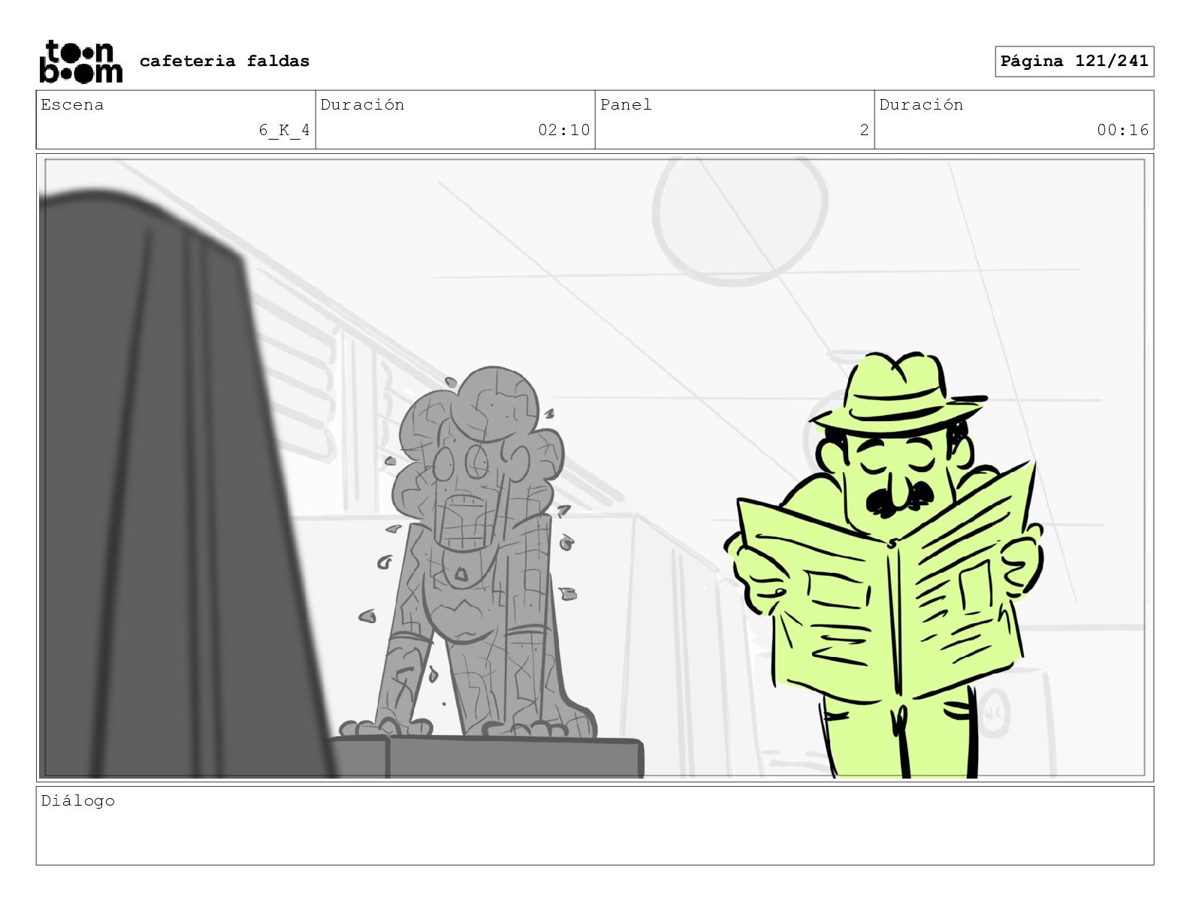Click the 'Panel' header label

[x=626, y=104]
